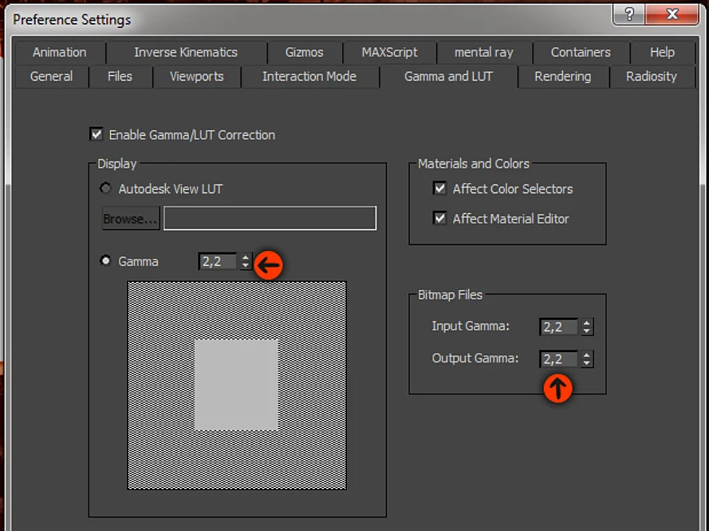Switch to Inverse Kinematics tab

coord(186,53)
